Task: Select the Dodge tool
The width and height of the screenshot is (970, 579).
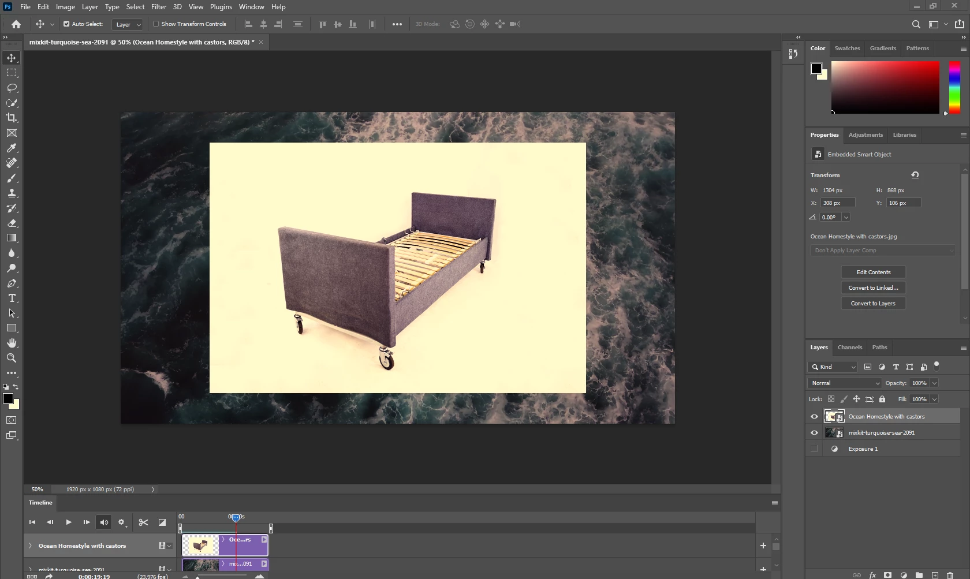Action: [x=12, y=268]
